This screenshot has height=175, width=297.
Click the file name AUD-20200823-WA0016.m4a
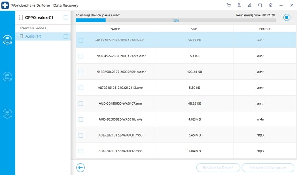coord(121,119)
